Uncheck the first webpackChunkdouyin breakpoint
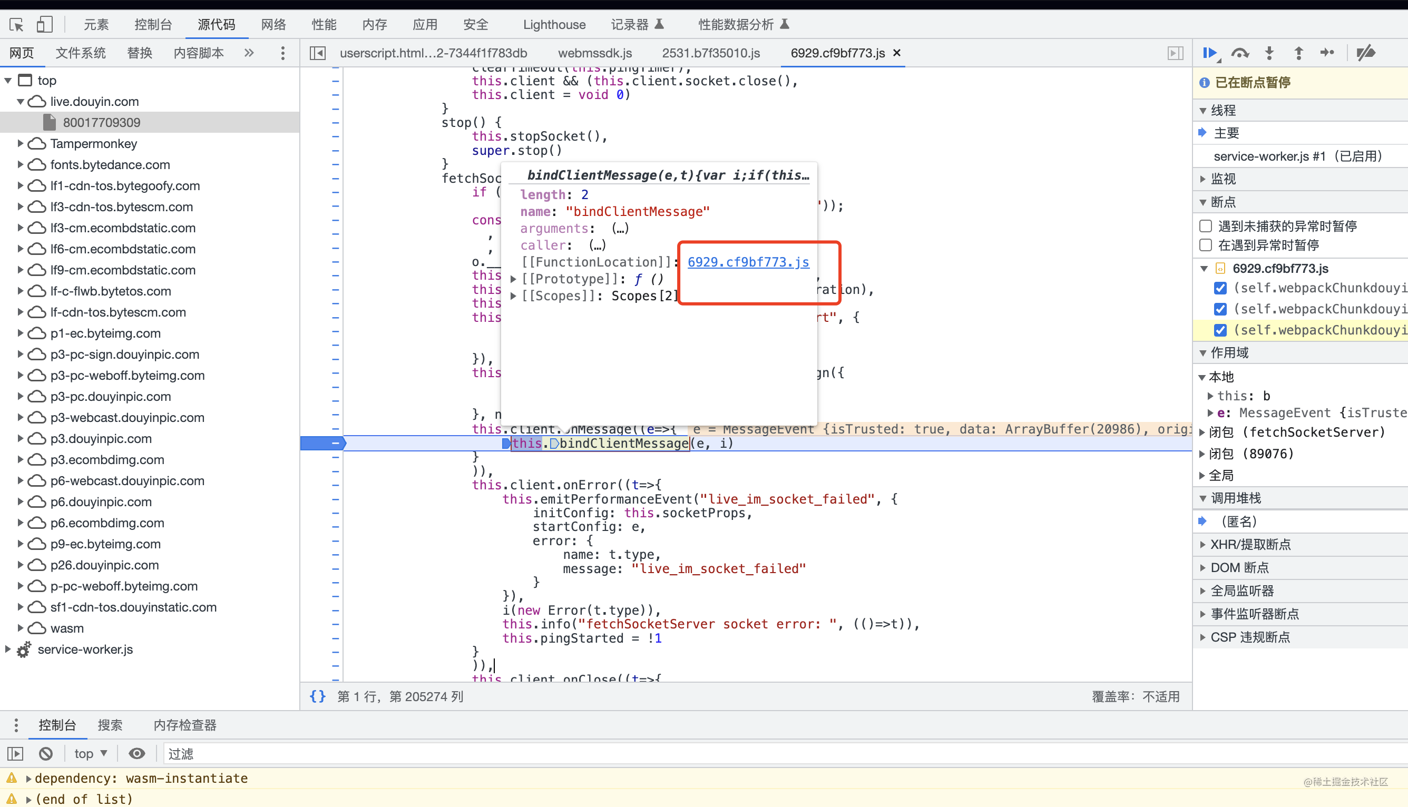1408x807 pixels. 1220,288
